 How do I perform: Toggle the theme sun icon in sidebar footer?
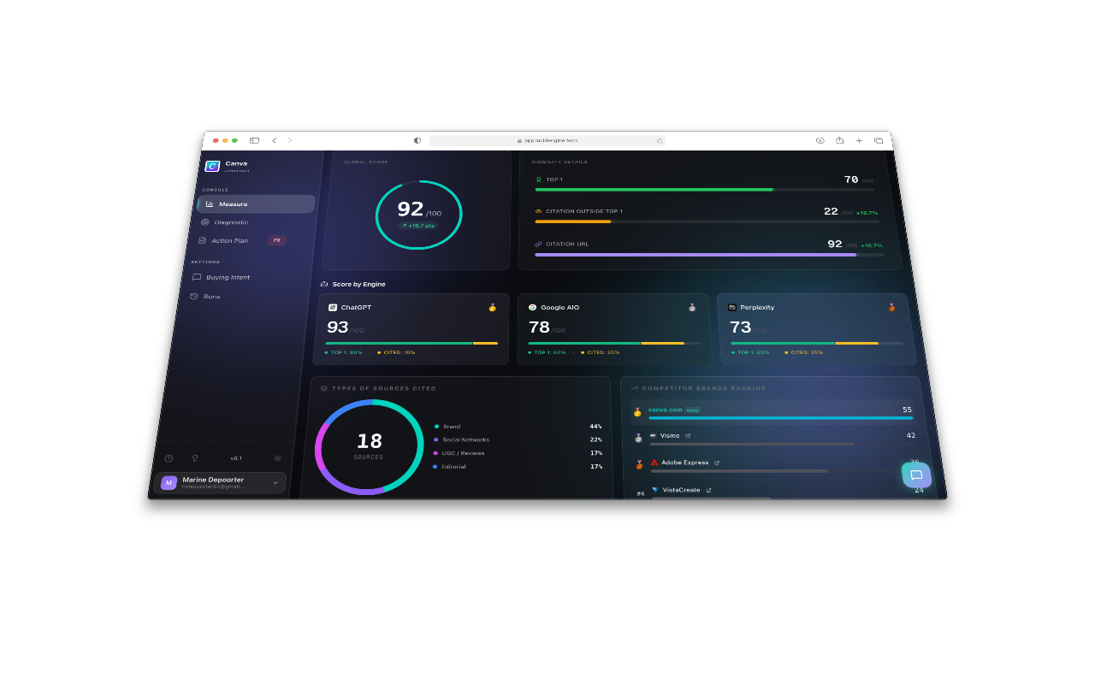tap(277, 457)
